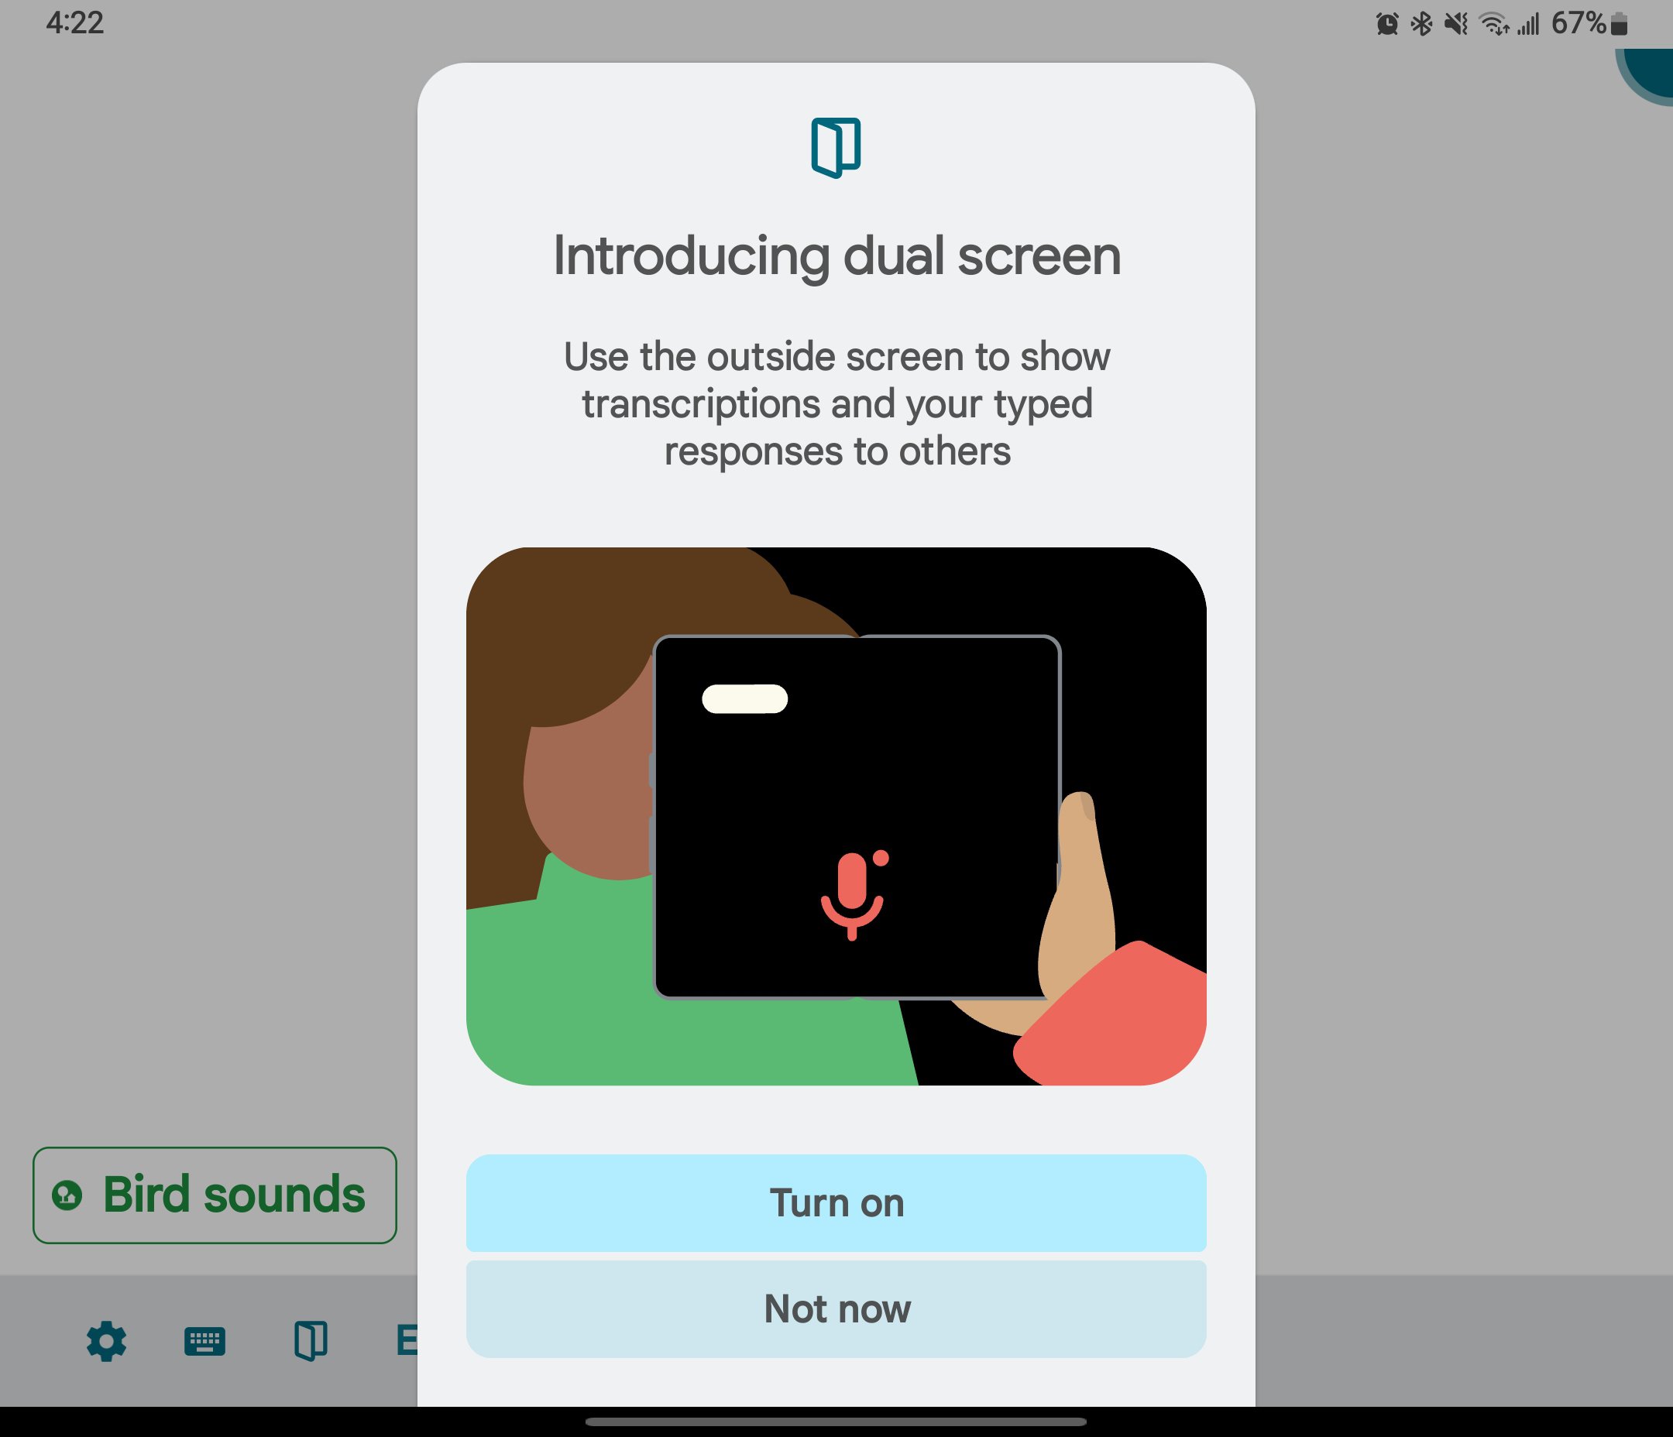Click the app header dual-book icon
The width and height of the screenshot is (1673, 1437).
[x=836, y=145]
